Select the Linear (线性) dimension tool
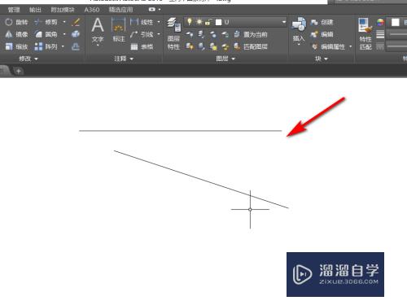 (x=142, y=22)
